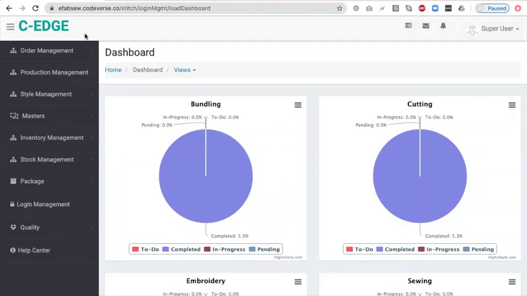Expand Package chevron arrow
Screen dimensions: 527x296
pos(91,181)
